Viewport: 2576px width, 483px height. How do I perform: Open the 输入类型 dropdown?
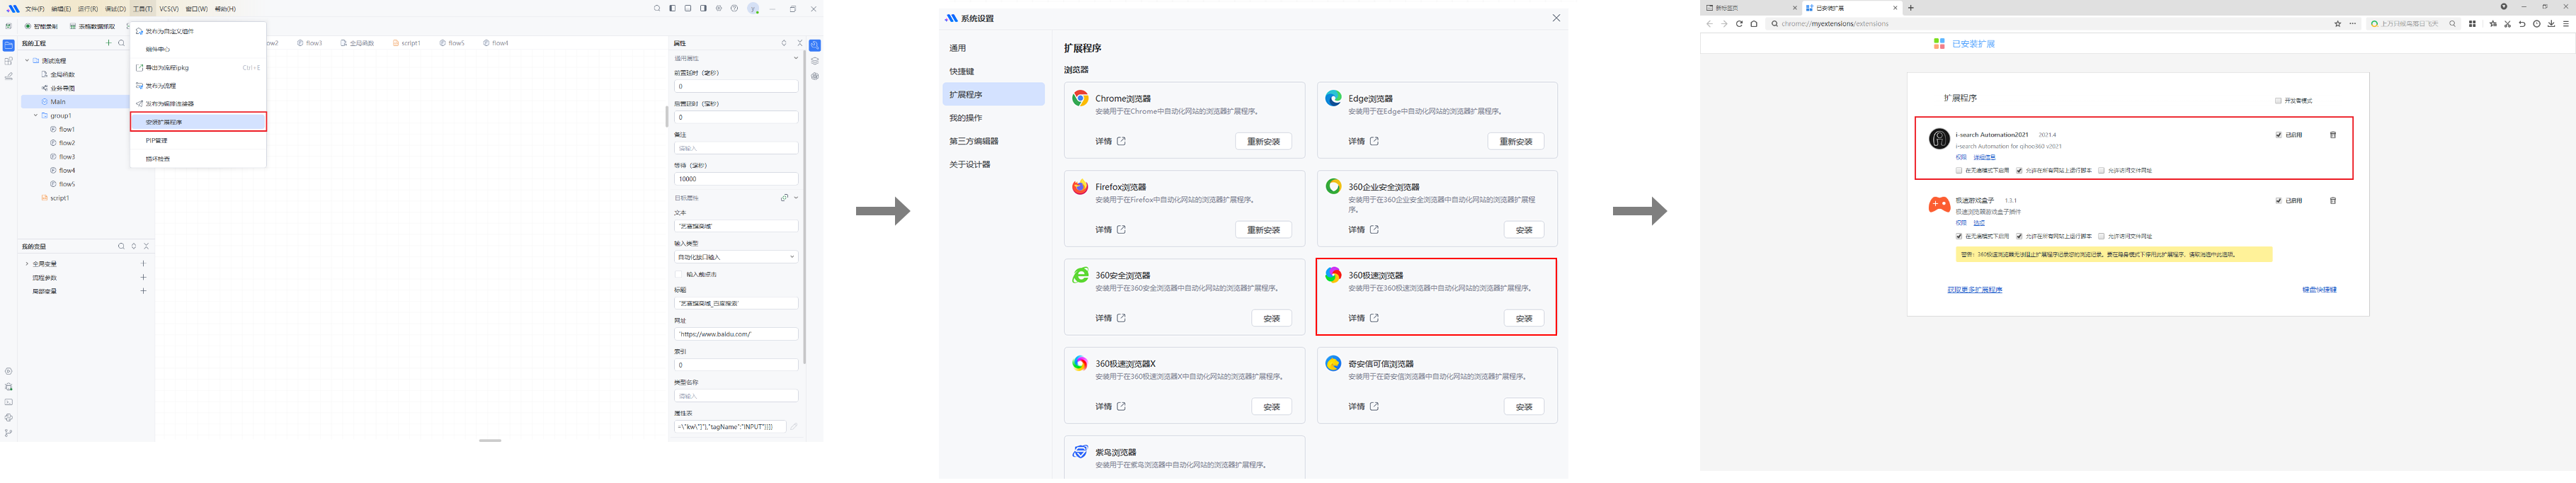tap(736, 257)
